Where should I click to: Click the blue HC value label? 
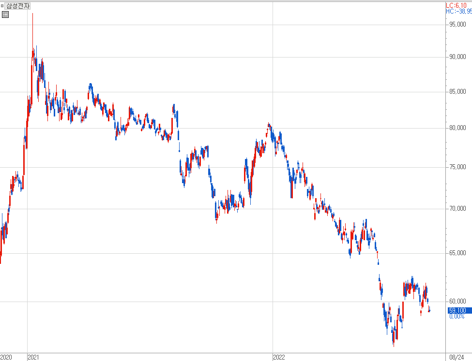click(x=458, y=11)
